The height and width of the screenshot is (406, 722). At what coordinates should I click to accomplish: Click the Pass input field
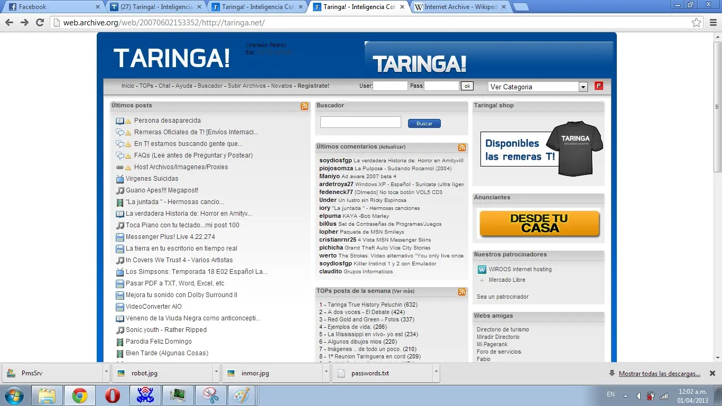[x=441, y=86]
